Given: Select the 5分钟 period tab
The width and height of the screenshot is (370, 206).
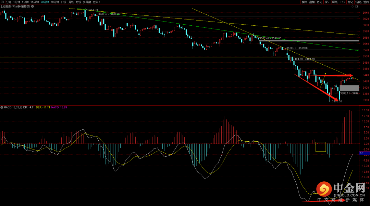Looking at the screenshot, I should point(26,2).
